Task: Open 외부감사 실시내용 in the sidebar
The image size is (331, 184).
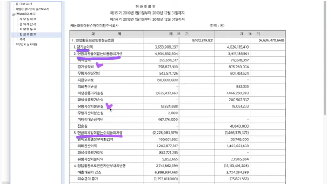Action: (26, 45)
